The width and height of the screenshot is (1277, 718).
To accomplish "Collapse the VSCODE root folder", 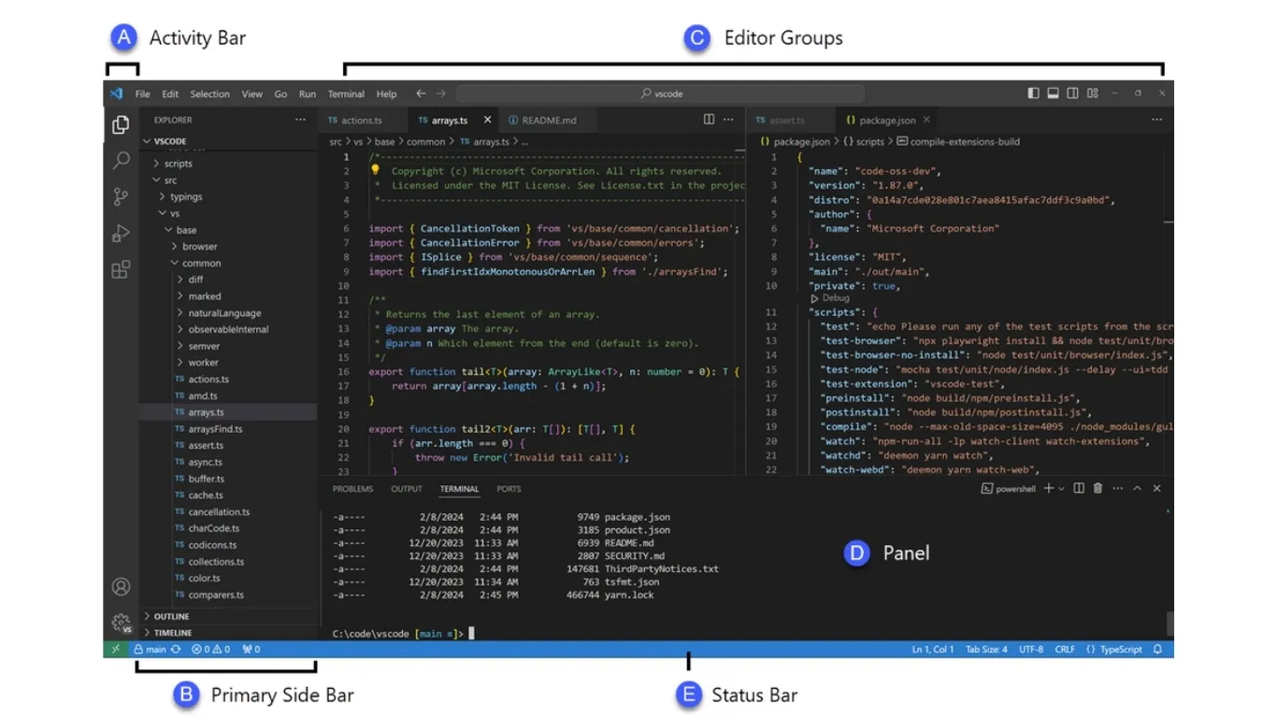I will 228,141.
